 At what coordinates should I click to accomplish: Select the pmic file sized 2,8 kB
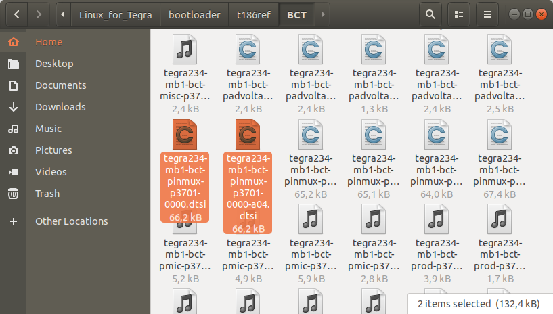[374, 219]
